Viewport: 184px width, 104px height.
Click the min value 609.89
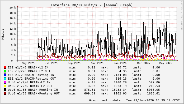[x=90, y=93]
